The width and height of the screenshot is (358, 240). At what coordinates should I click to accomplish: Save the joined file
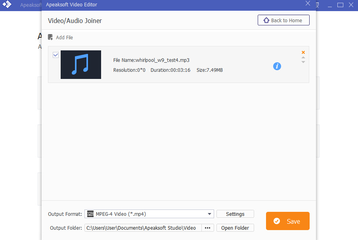(x=288, y=221)
